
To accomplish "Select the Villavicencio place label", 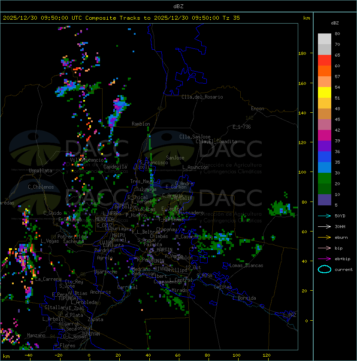I will pos(87,160).
